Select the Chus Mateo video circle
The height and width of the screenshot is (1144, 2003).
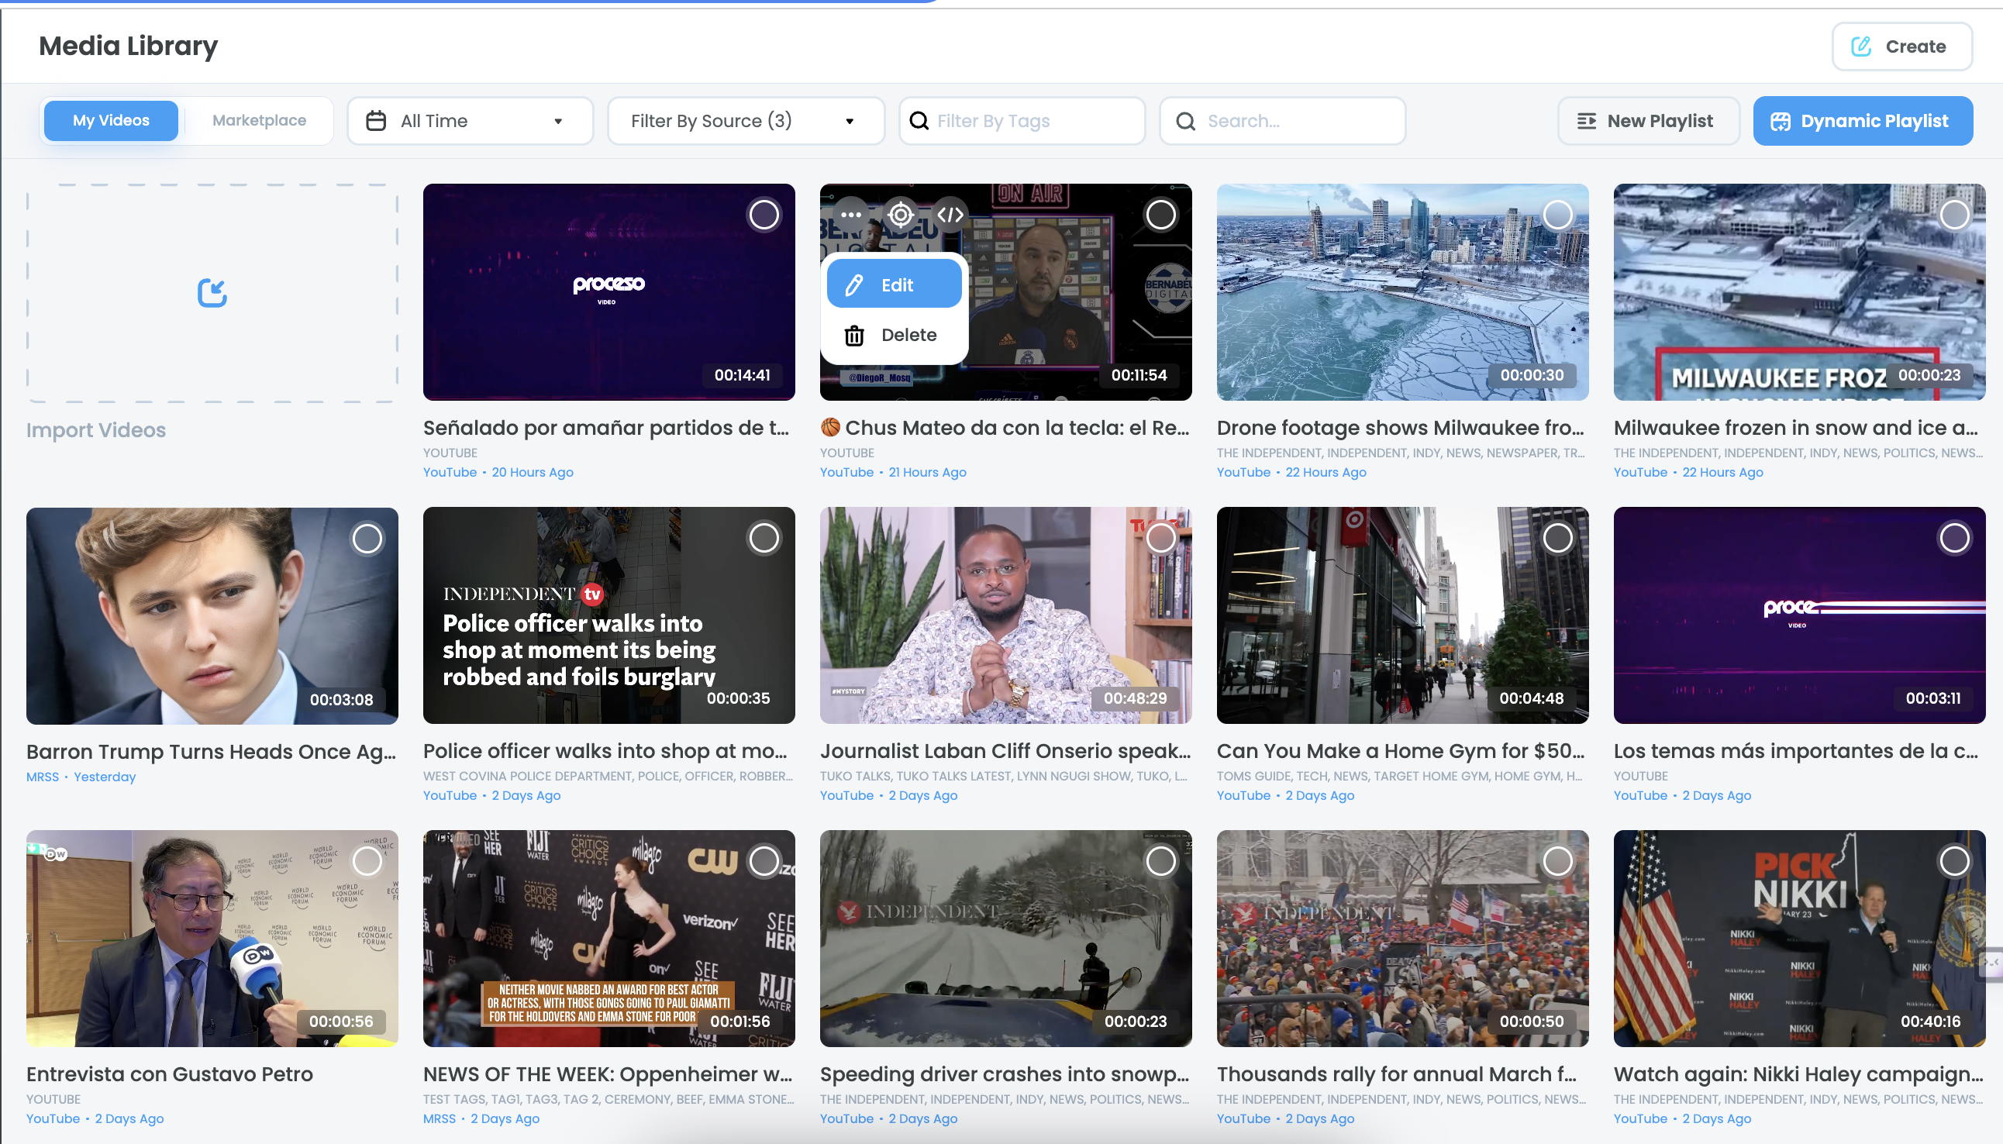(x=1160, y=215)
